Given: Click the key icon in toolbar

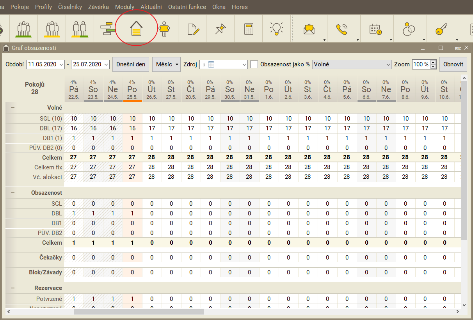Looking at the screenshot, I should click(441, 29).
